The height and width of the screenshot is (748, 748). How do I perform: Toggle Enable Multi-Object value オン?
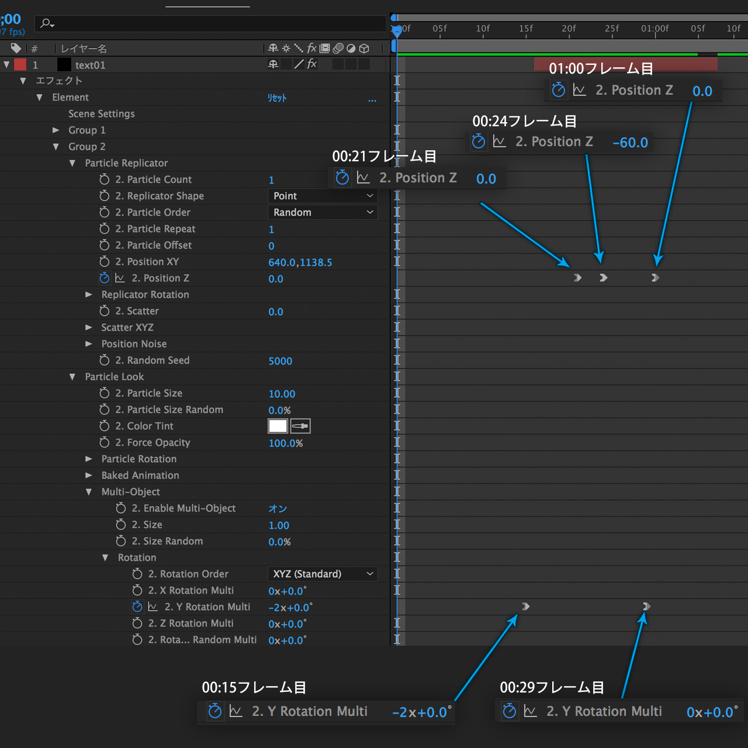pyautogui.click(x=278, y=508)
